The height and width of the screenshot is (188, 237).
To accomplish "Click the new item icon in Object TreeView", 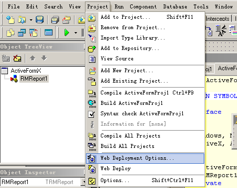I will 6,58.
